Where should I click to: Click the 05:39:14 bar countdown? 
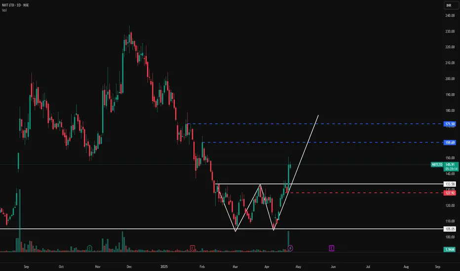tap(451, 169)
